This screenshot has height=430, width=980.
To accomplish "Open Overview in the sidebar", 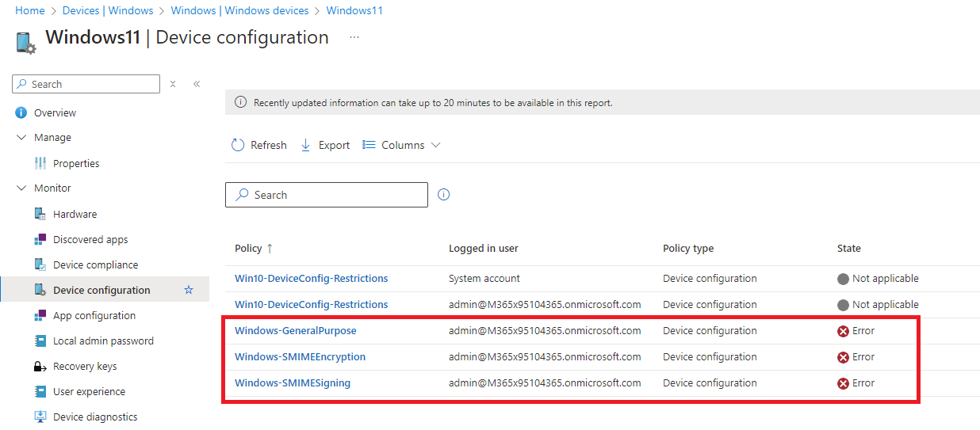I will point(55,112).
